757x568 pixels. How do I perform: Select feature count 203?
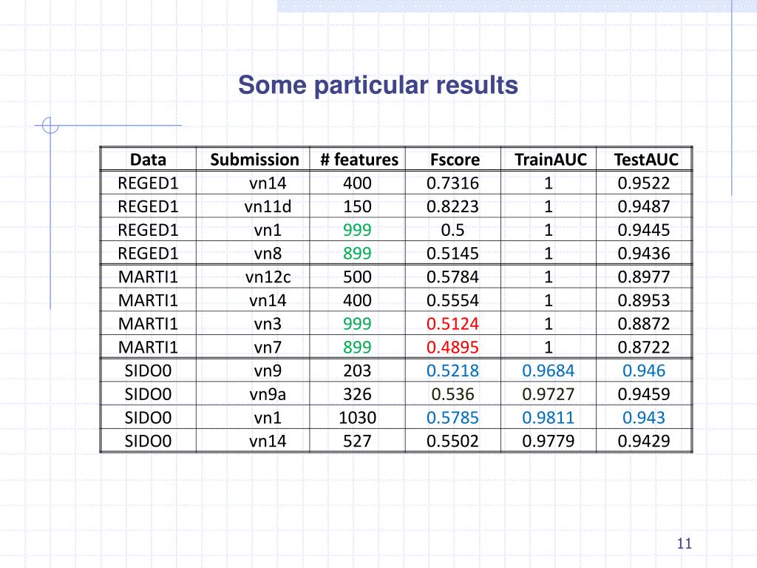point(357,371)
